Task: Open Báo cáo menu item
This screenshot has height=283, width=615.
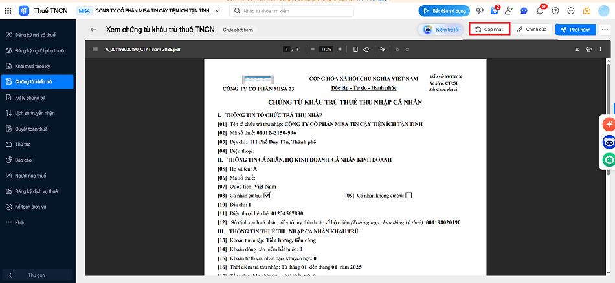Action: (37, 160)
